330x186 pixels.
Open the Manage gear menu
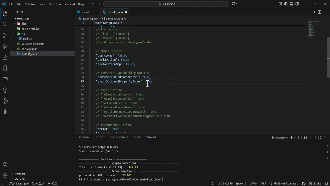[5, 176]
